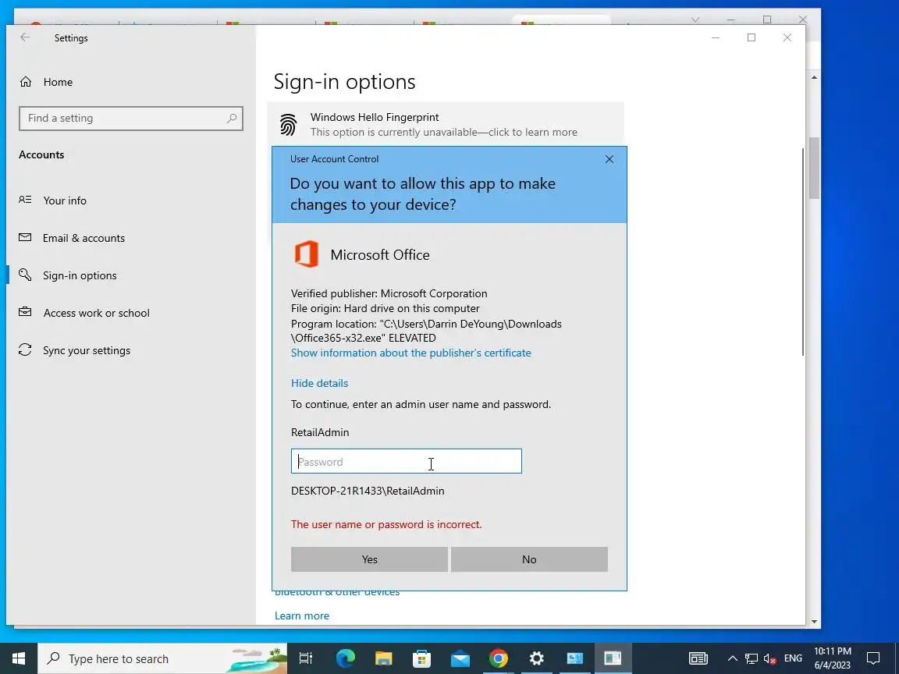Open the notification center icon
This screenshot has height=674, width=899.
point(873,658)
